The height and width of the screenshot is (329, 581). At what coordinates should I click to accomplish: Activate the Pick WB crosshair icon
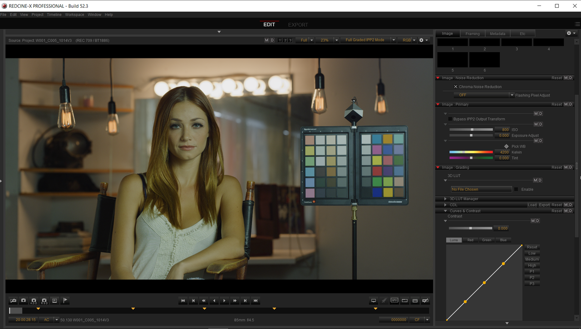pos(507,146)
